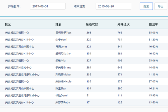Click 陈玉Elsa's 46.21% connection rate

[153, 89]
